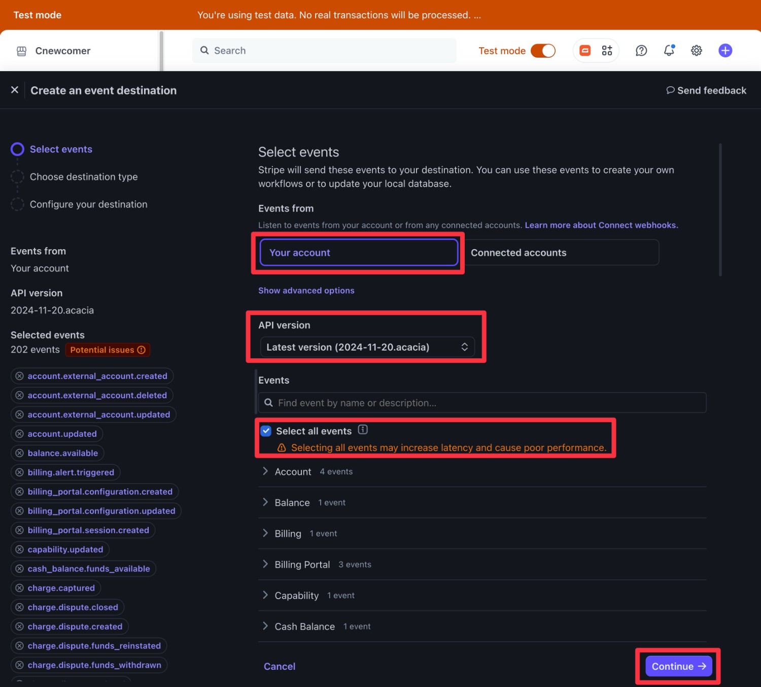The image size is (761, 687).
Task: Click the 2024-11-20.acacia version text in sidebar
Action: click(52, 310)
